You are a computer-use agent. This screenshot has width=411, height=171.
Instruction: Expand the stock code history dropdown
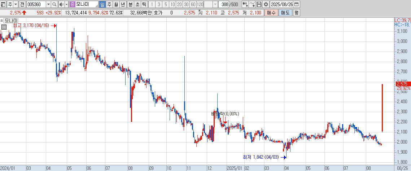click(48, 4)
